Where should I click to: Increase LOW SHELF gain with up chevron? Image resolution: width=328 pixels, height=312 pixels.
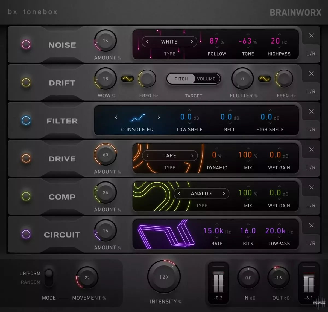click(x=190, y=111)
